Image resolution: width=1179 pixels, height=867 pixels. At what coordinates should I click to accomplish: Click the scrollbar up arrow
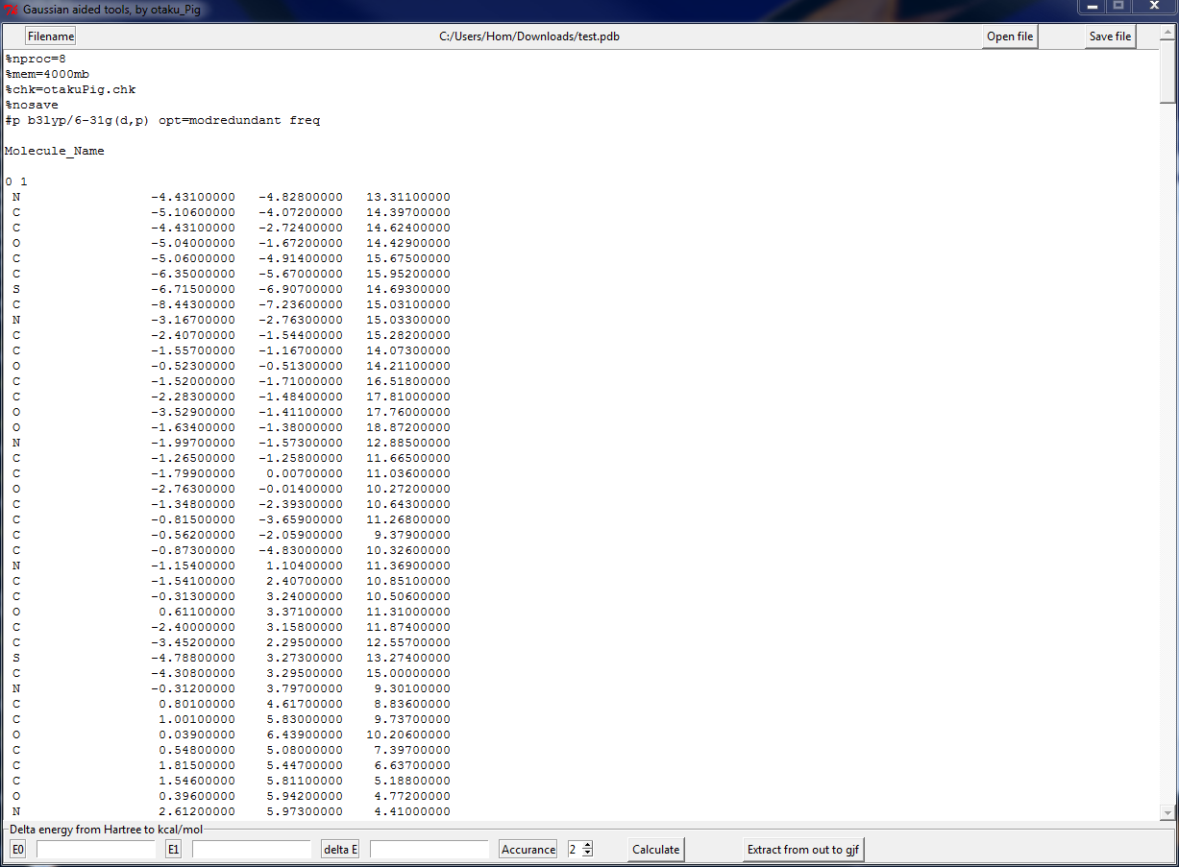(x=1167, y=34)
